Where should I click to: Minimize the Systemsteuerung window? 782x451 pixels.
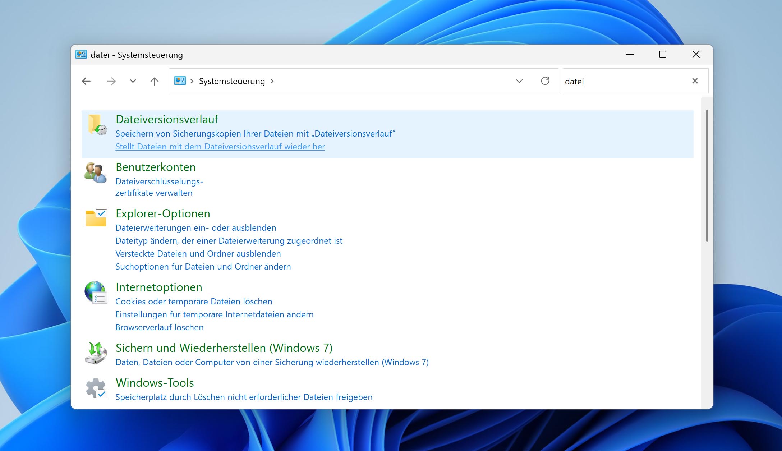630,54
